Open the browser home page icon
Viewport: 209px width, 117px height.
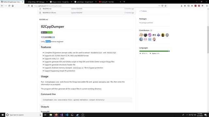pos(13,6)
